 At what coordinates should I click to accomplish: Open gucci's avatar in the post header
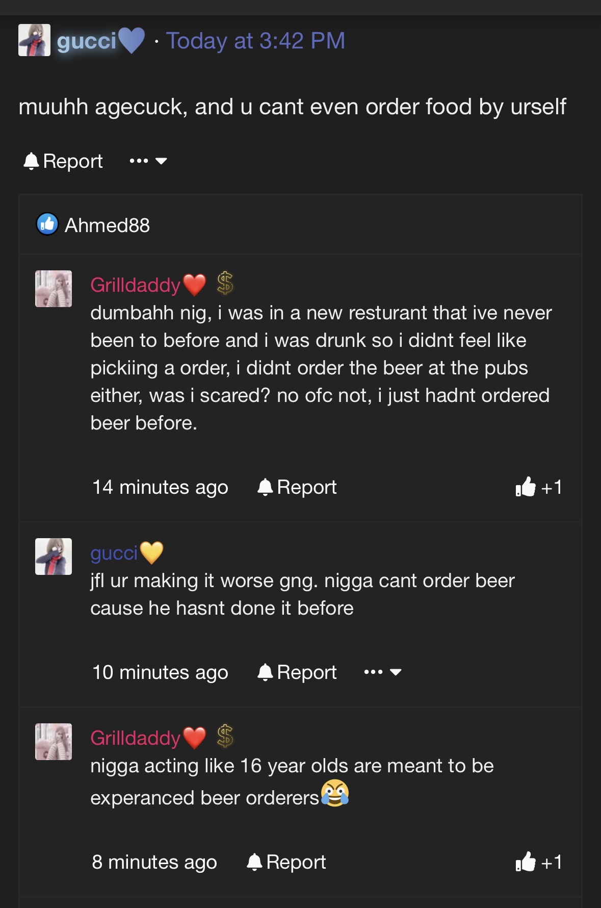pyautogui.click(x=34, y=40)
